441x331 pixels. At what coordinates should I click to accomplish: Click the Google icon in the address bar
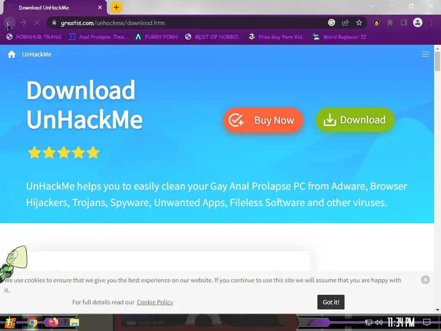(332, 22)
